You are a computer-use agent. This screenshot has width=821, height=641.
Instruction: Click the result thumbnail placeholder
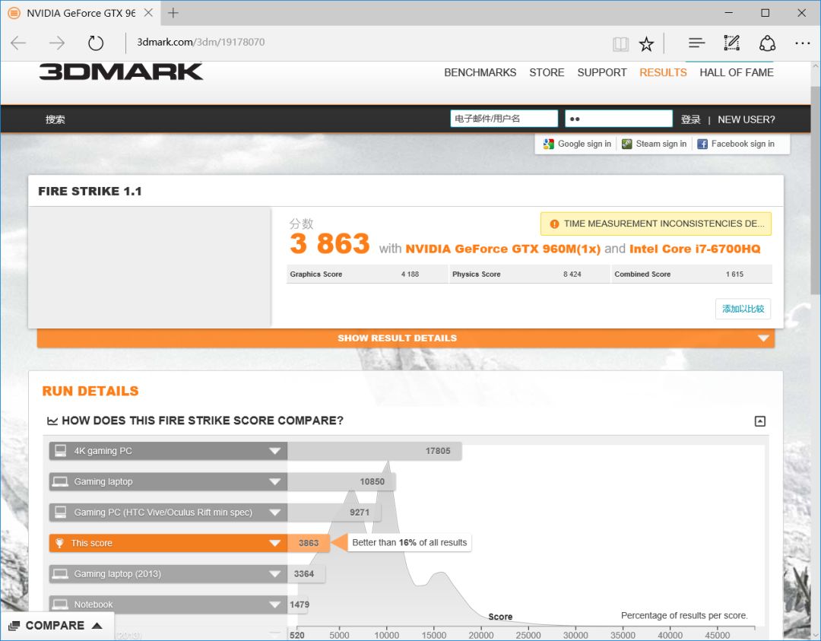(x=149, y=267)
